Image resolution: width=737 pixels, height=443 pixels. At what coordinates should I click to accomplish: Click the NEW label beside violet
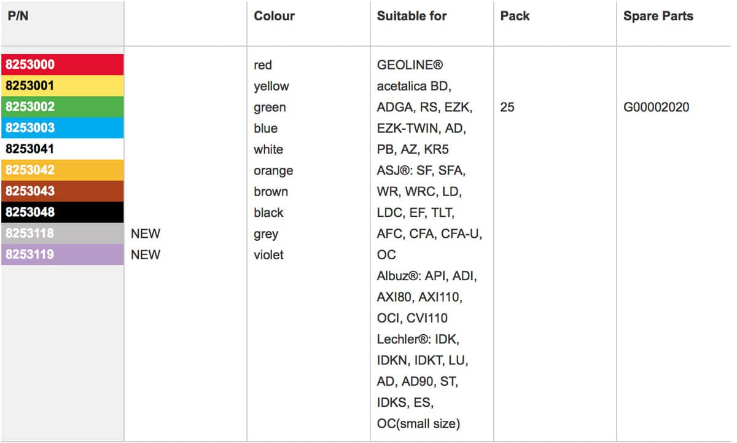pyautogui.click(x=146, y=254)
